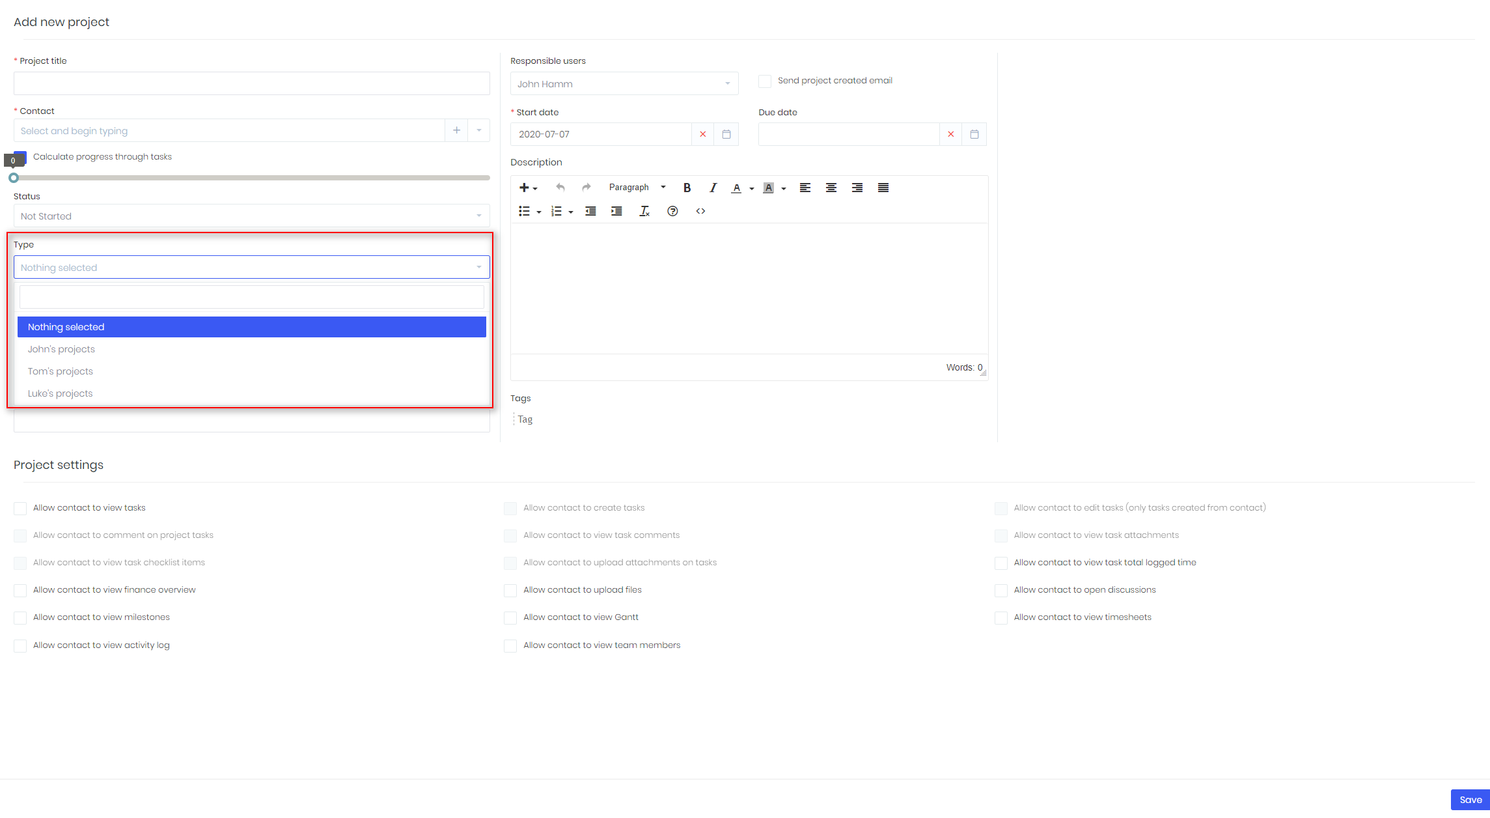1490x818 pixels.
Task: Click the clear formatting icon
Action: [x=644, y=211]
